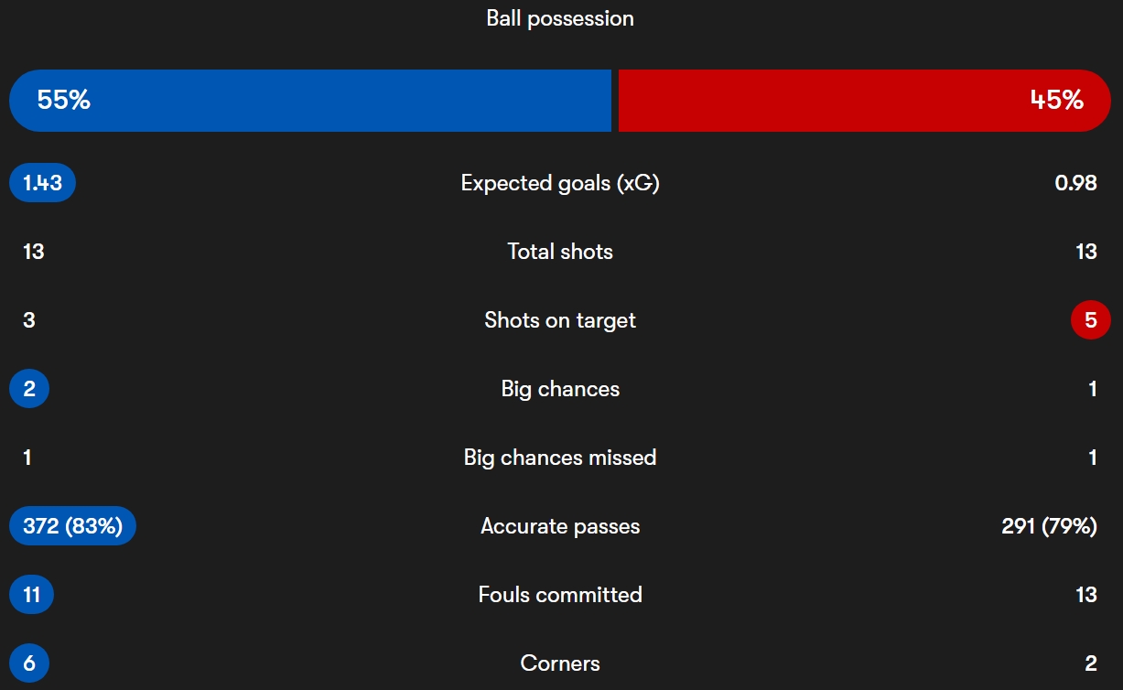Viewport: 1123px width, 690px height.
Task: Click the blue 6 corners badge
Action: click(29, 663)
